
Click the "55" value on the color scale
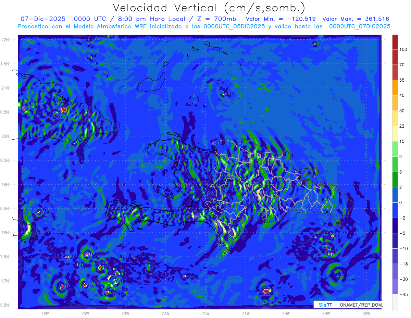[x=402, y=80]
